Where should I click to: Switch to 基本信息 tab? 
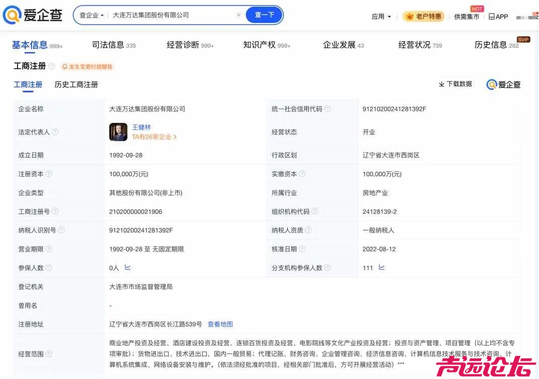(37, 45)
